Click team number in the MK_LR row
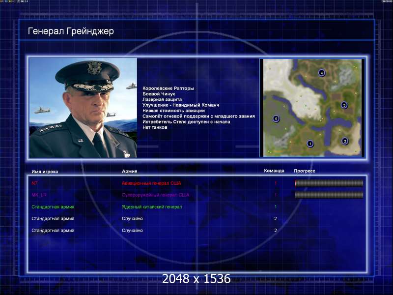The width and height of the screenshot is (393, 295). click(x=276, y=195)
